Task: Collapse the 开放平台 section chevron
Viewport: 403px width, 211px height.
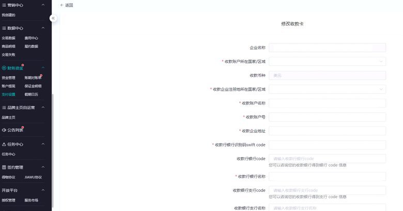Action: [x=43, y=190]
